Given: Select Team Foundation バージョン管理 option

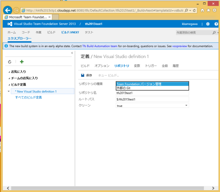Looking at the screenshot, I should 152,84.
